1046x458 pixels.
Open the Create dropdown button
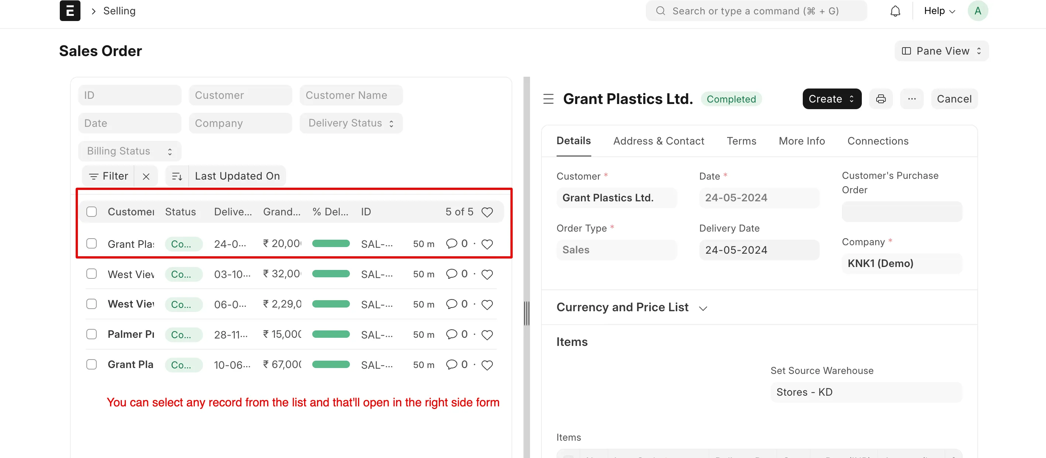(832, 98)
